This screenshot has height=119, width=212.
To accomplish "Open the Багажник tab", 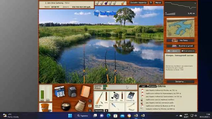I will [188, 51].
